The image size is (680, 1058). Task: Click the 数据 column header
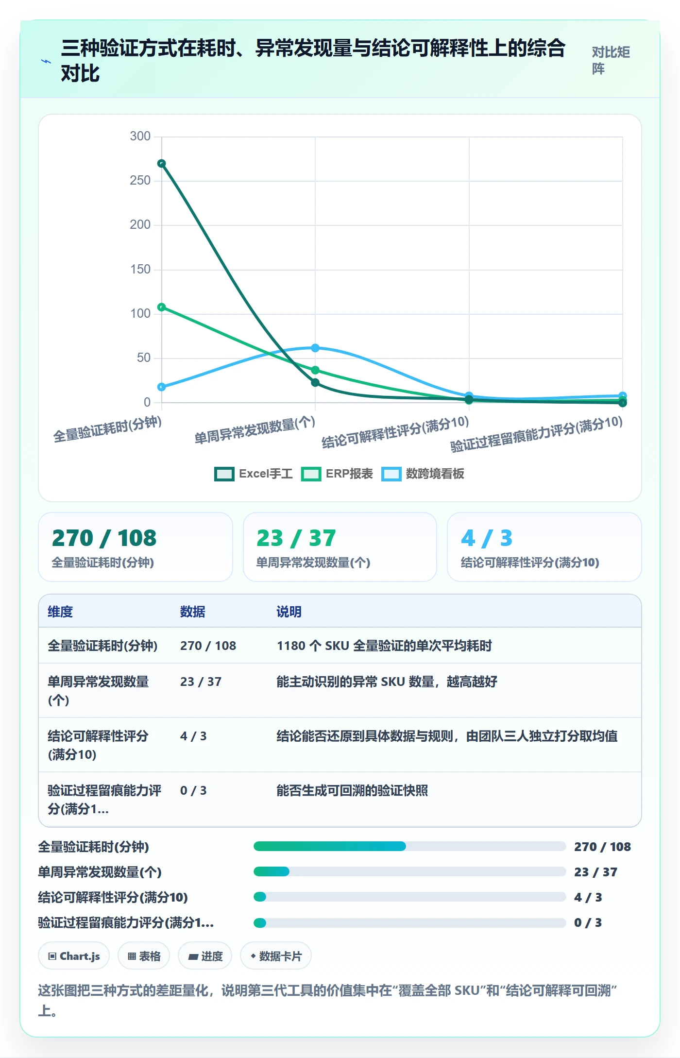pyautogui.click(x=193, y=612)
